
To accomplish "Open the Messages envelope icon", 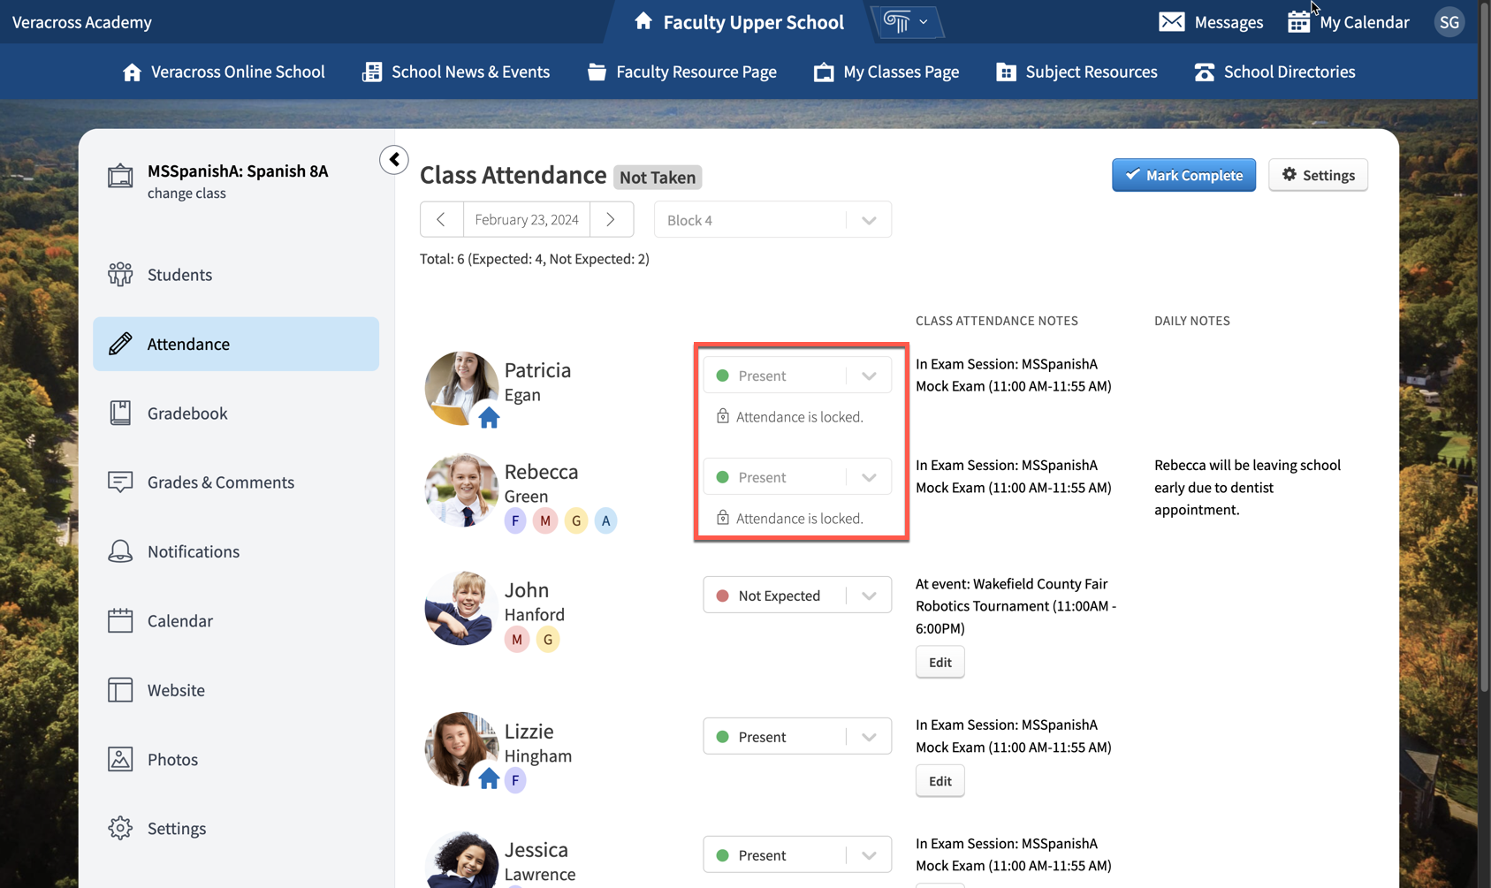I will 1172,21.
